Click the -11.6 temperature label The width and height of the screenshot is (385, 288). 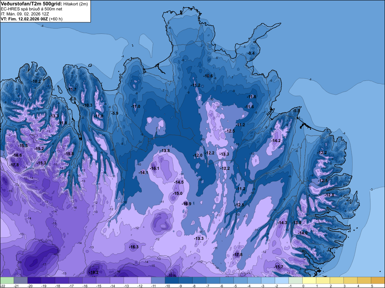(x=249, y=107)
